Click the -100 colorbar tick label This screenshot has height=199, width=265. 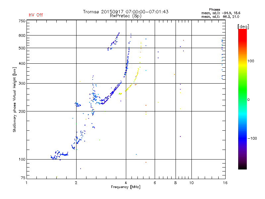click(252, 138)
